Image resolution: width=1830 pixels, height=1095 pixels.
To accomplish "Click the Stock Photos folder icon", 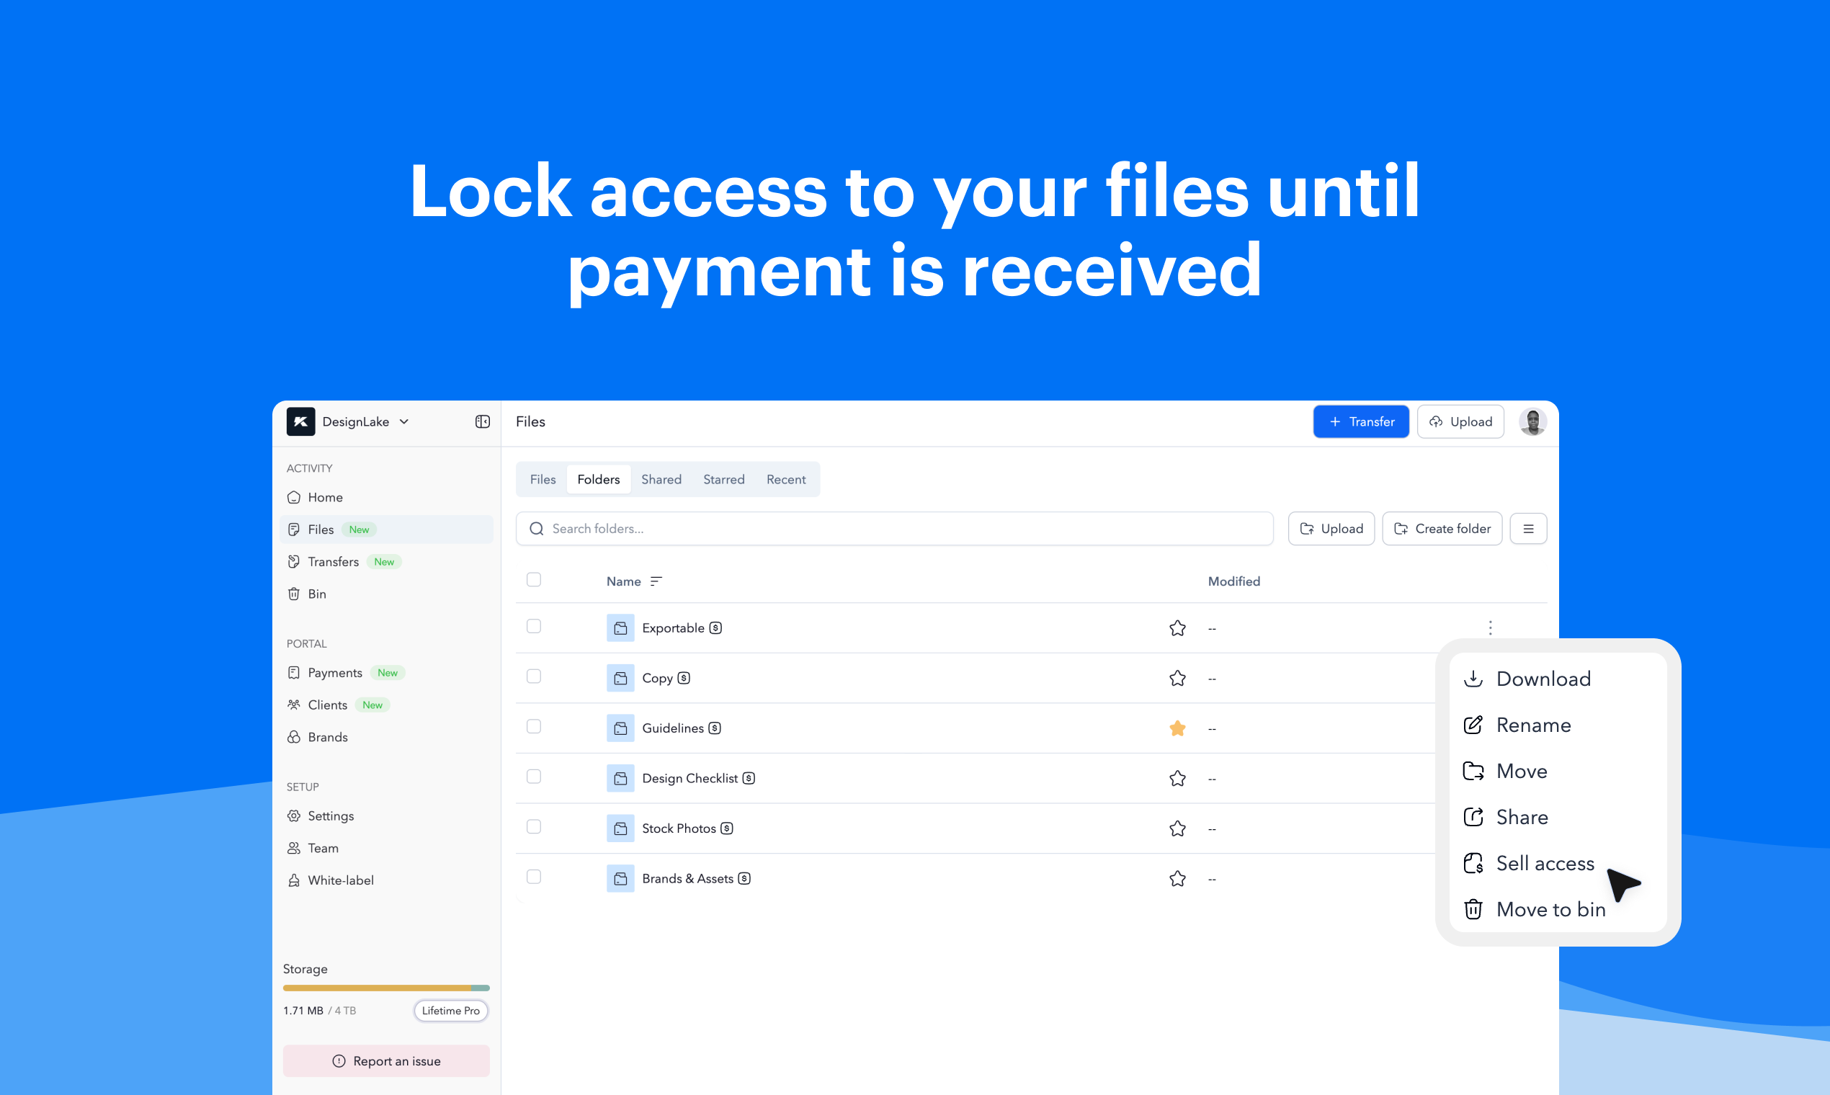I will pyautogui.click(x=620, y=828).
